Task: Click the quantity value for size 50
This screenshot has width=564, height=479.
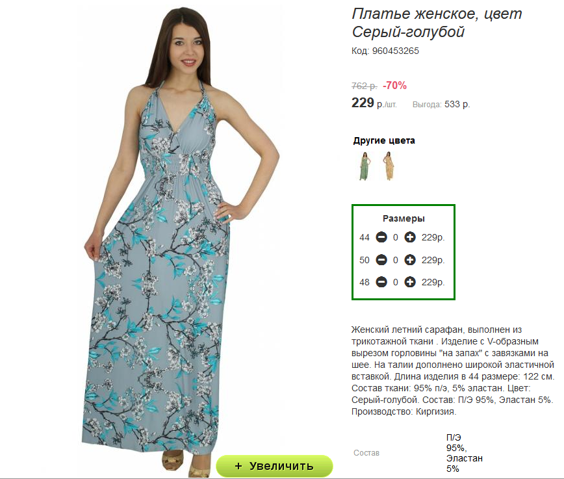Action: click(395, 260)
